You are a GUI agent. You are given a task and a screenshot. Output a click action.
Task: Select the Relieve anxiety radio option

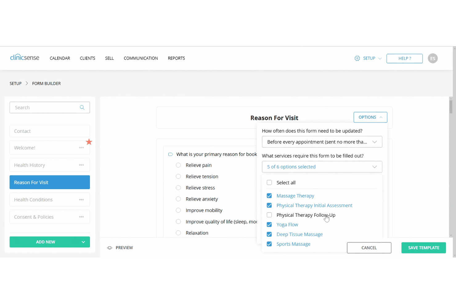pos(178,199)
